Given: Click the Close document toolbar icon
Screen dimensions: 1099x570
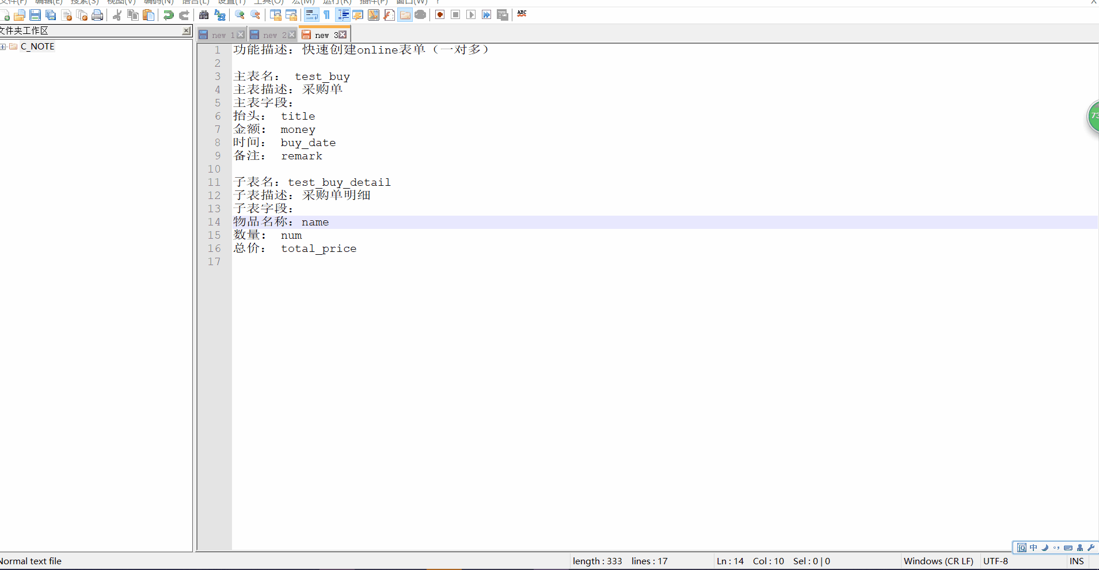Looking at the screenshot, I should (x=66, y=15).
